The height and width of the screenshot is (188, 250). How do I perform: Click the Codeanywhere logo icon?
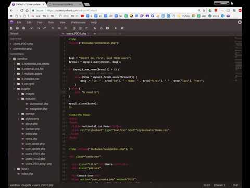pos(11,22)
